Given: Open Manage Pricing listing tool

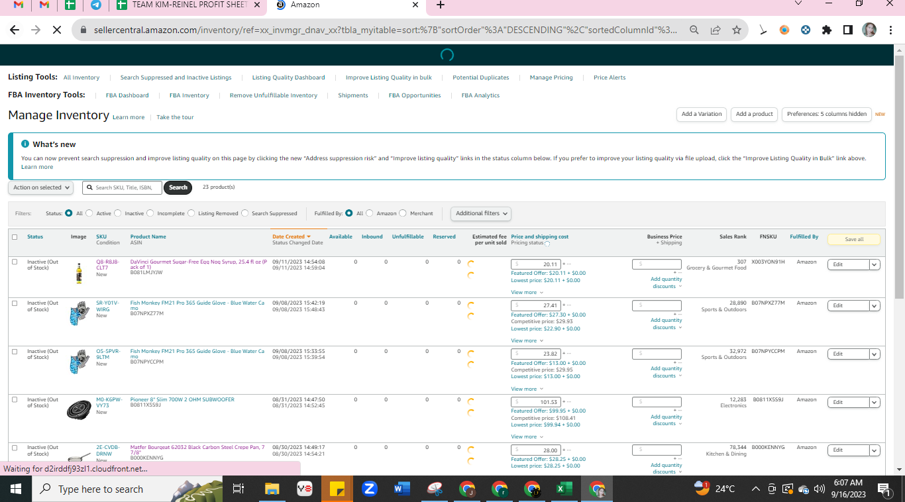Looking at the screenshot, I should 551,77.
